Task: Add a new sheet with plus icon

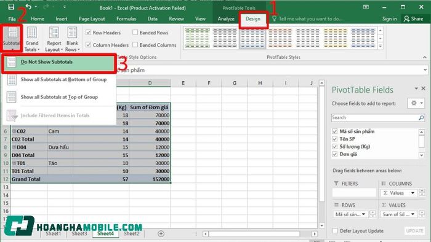Action: 161,233
